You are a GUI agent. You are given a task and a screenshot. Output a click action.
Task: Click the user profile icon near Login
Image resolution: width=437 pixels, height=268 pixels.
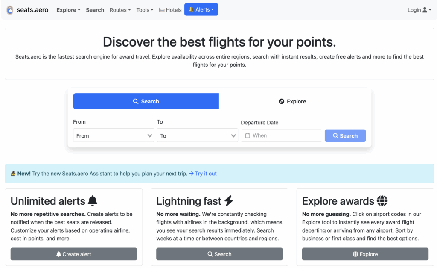coord(425,10)
